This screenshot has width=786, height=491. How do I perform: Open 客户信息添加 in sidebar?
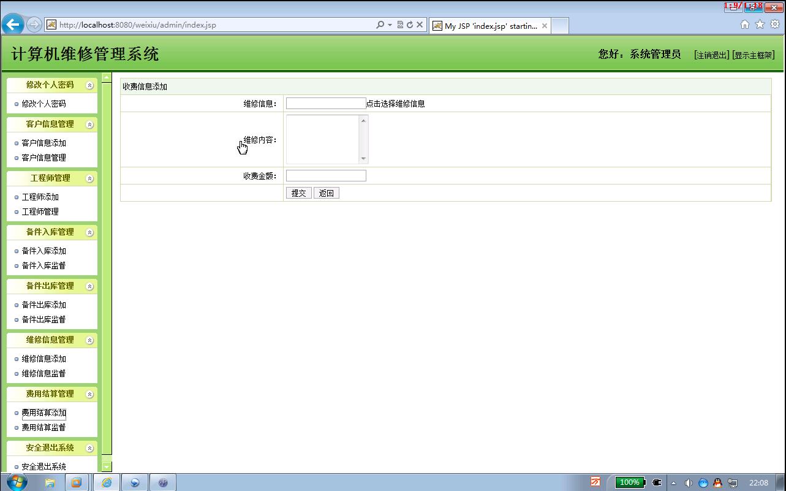43,143
